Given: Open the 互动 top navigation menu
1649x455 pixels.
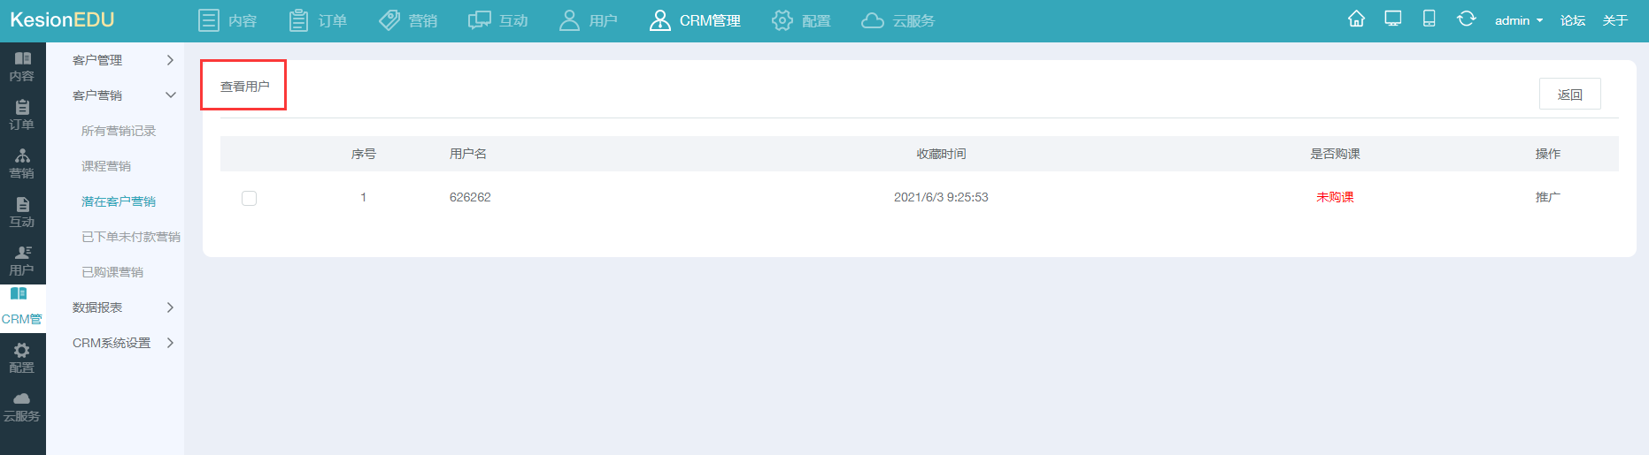Looking at the screenshot, I should click(497, 20).
